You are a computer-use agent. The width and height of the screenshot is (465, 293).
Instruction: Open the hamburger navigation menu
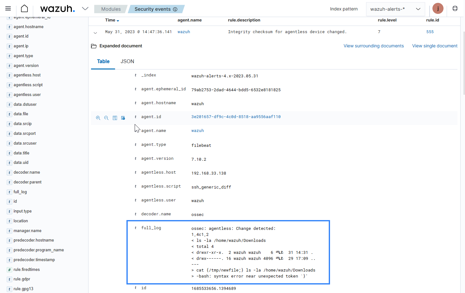[x=8, y=8]
